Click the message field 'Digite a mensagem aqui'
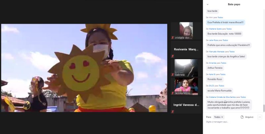The width and height of the screenshot is (265, 134). click(232, 122)
